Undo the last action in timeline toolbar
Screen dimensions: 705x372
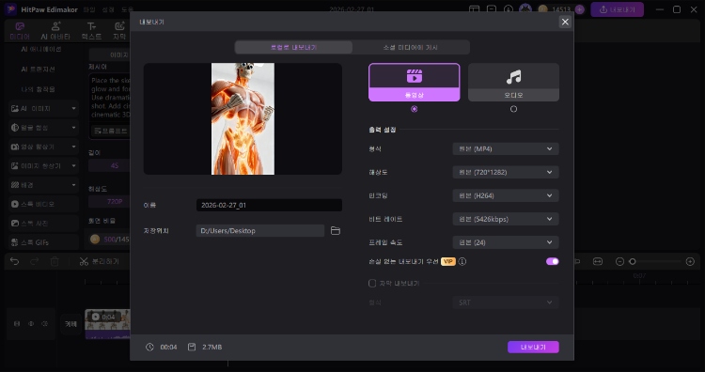14,261
